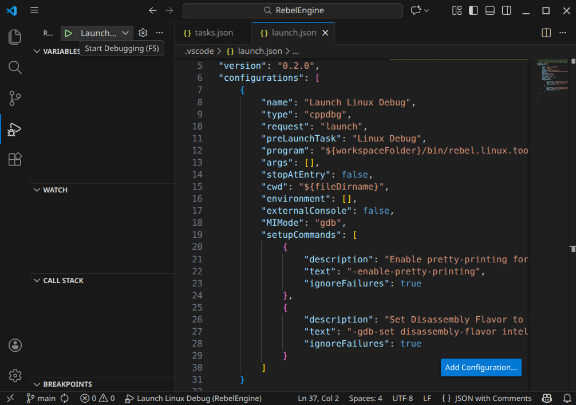The image size is (576, 405).
Task: Collapse the BREAKPOINTS section
Action: [x=37, y=384]
